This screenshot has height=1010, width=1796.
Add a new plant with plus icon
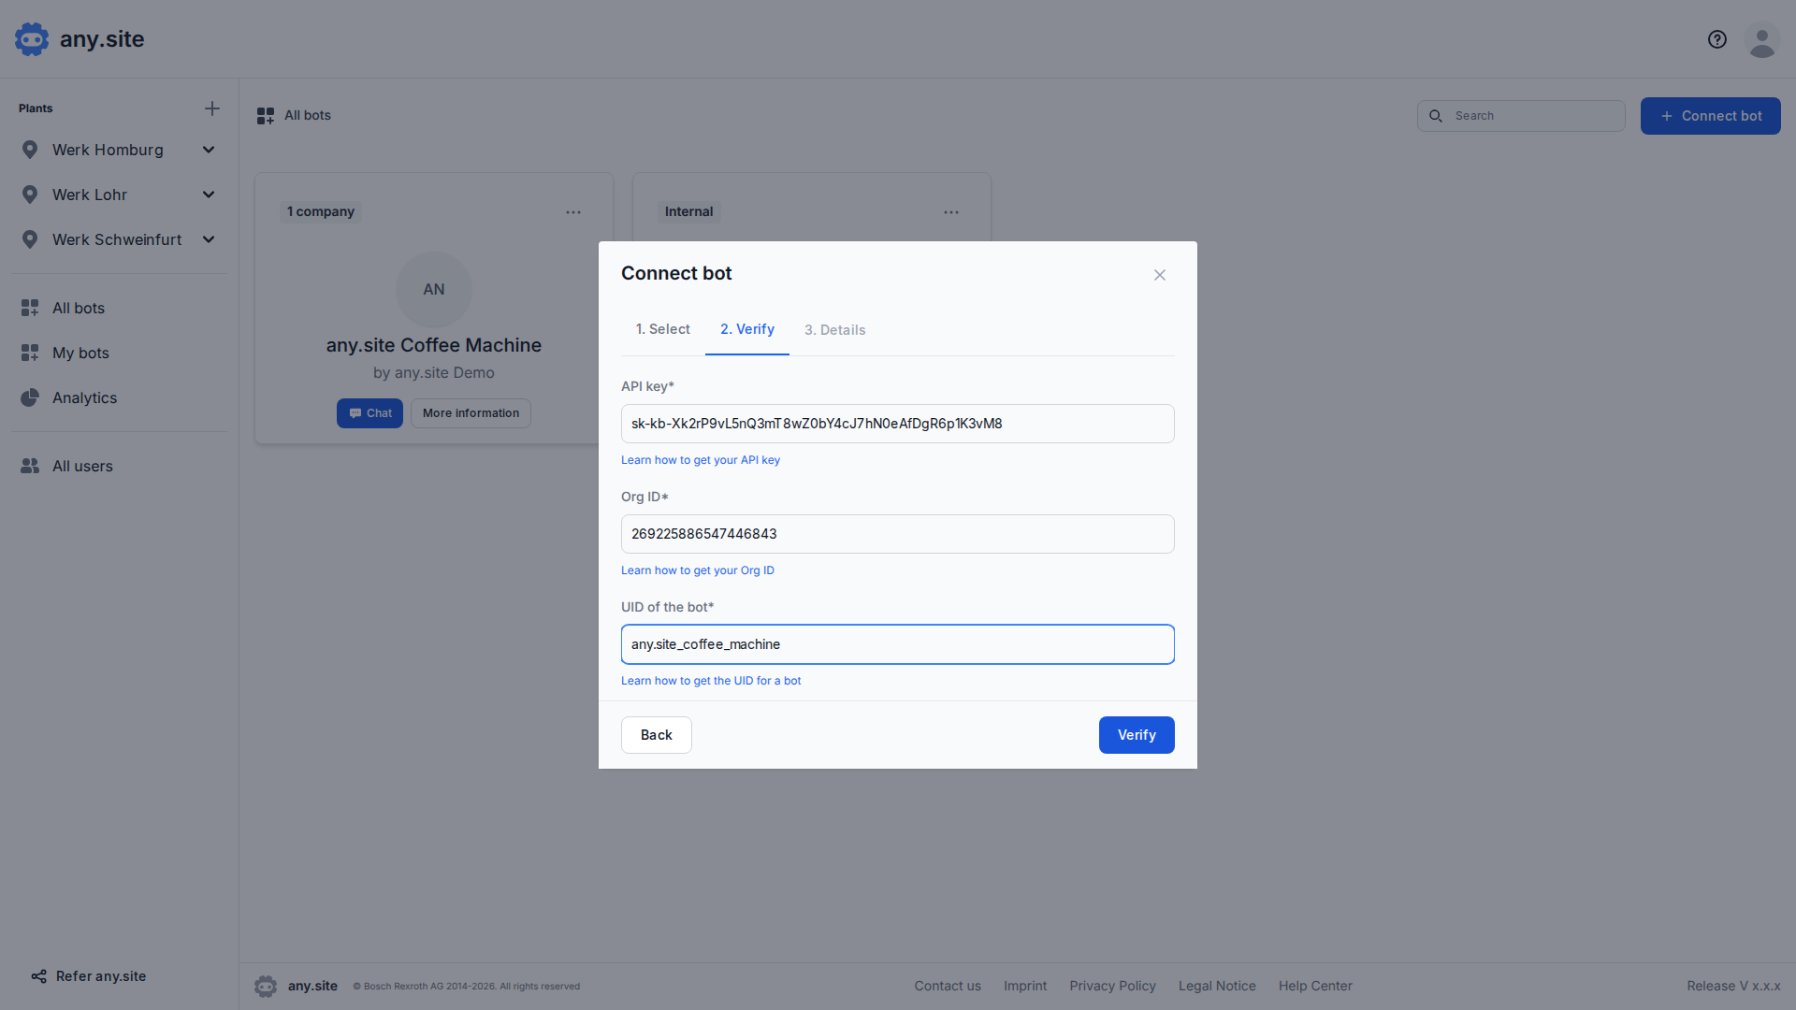[x=212, y=108]
